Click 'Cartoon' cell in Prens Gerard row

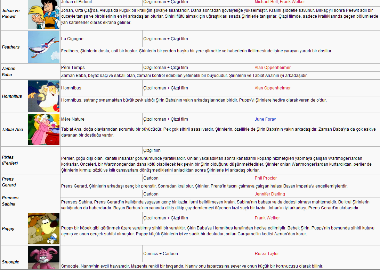click(x=151, y=178)
